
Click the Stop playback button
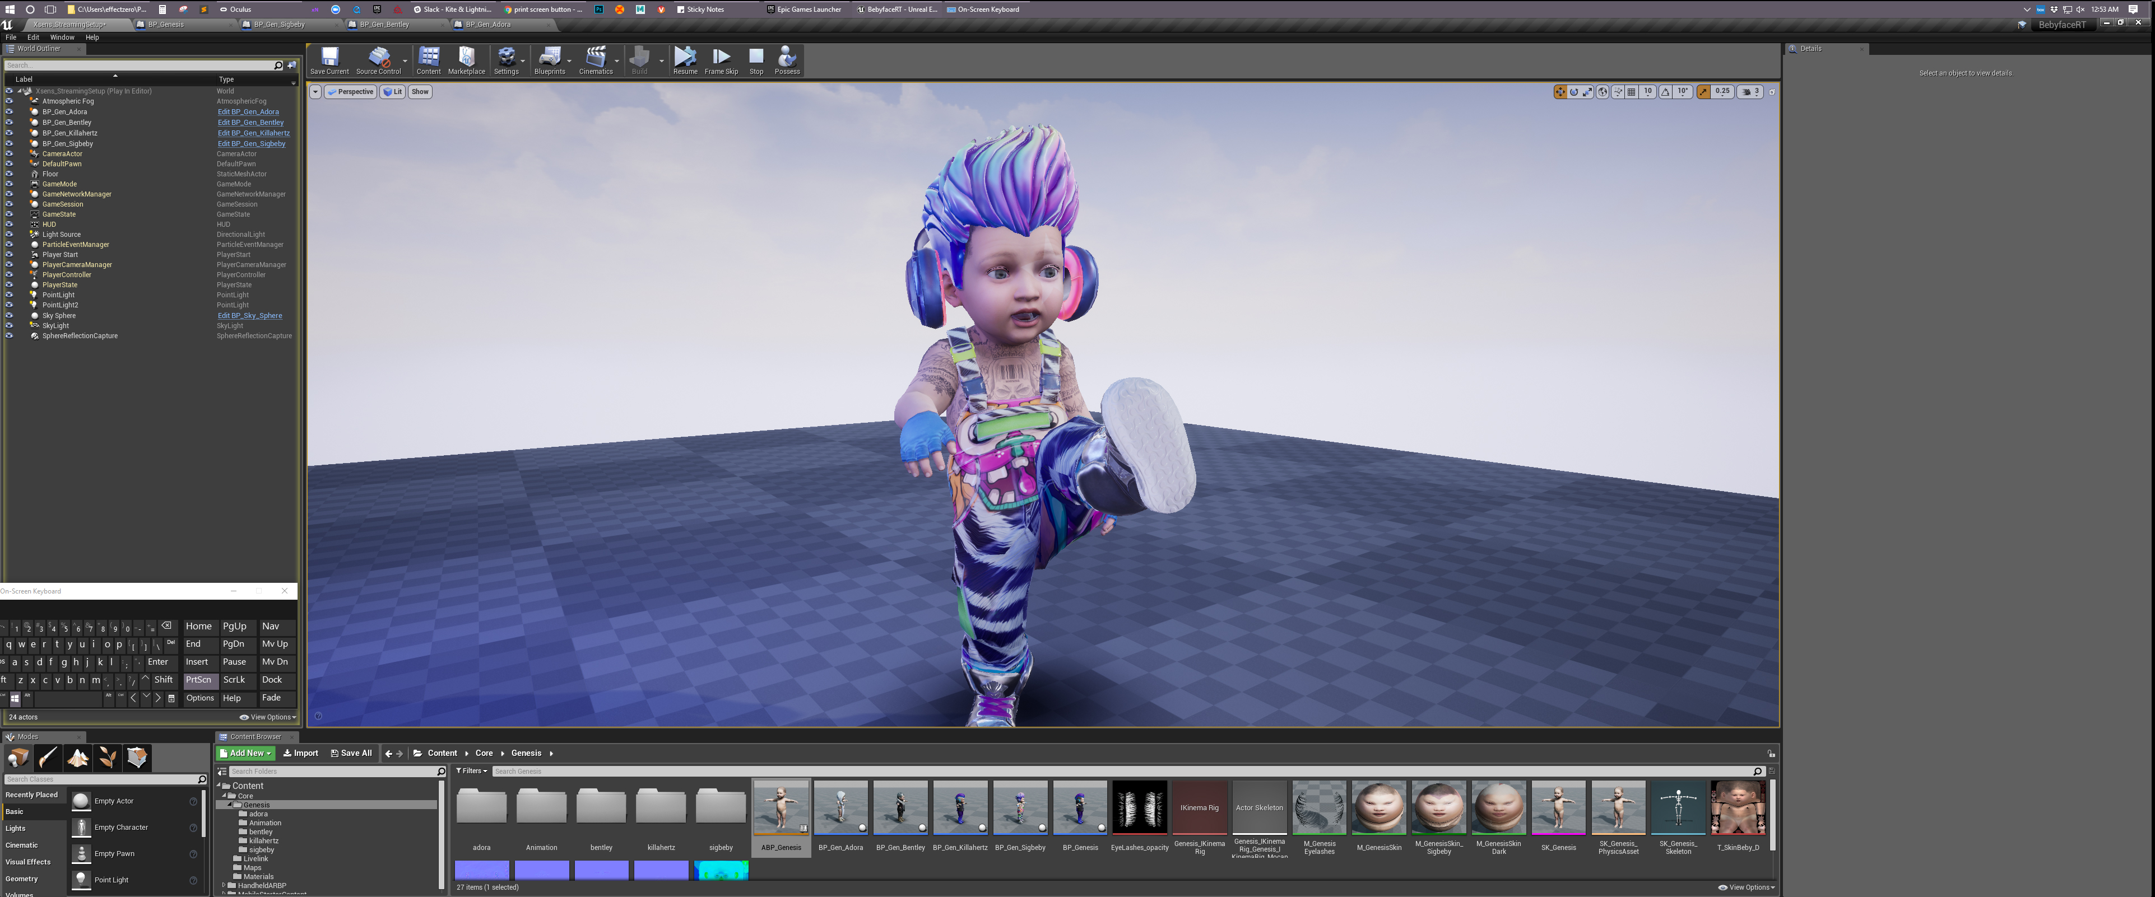coord(757,58)
